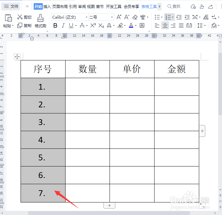Open the 文件 file menu
The width and height of the screenshot is (222, 215).
pyautogui.click(x=11, y=6)
